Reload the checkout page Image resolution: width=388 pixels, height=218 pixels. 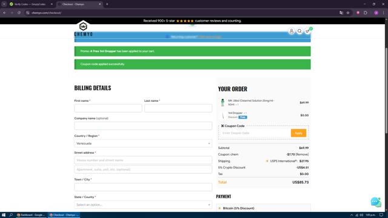(19, 13)
